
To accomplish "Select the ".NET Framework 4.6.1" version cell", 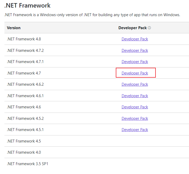I will [25, 96].
